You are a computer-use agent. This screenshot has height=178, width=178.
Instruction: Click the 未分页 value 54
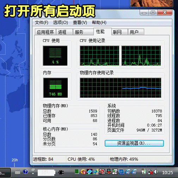pyautogui.click(x=95, y=144)
